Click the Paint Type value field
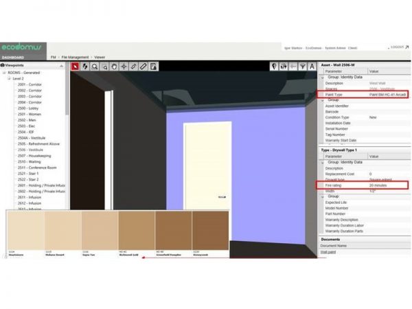The height and width of the screenshot is (309, 412). 387,93
